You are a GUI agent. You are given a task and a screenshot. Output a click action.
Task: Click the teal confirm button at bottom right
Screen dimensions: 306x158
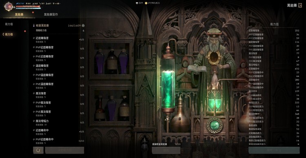[x=274, y=150]
